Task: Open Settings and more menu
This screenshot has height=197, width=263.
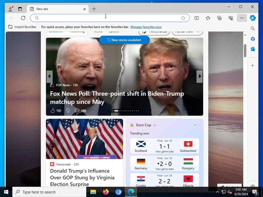Action: click(x=242, y=18)
